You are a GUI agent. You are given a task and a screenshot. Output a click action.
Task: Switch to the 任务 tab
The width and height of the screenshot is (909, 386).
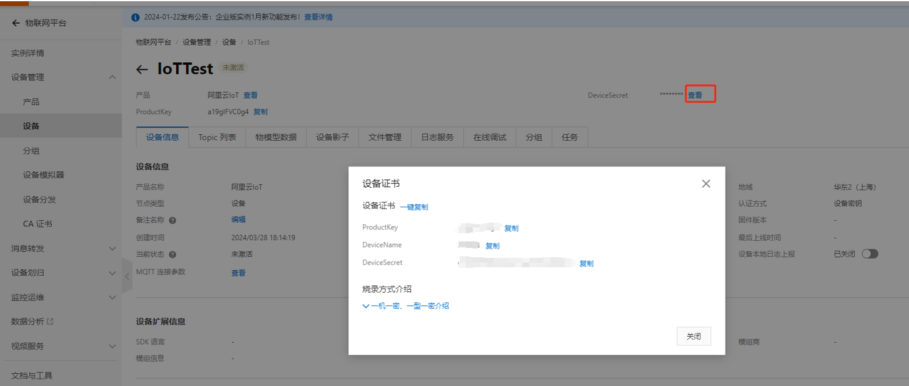[x=569, y=137]
